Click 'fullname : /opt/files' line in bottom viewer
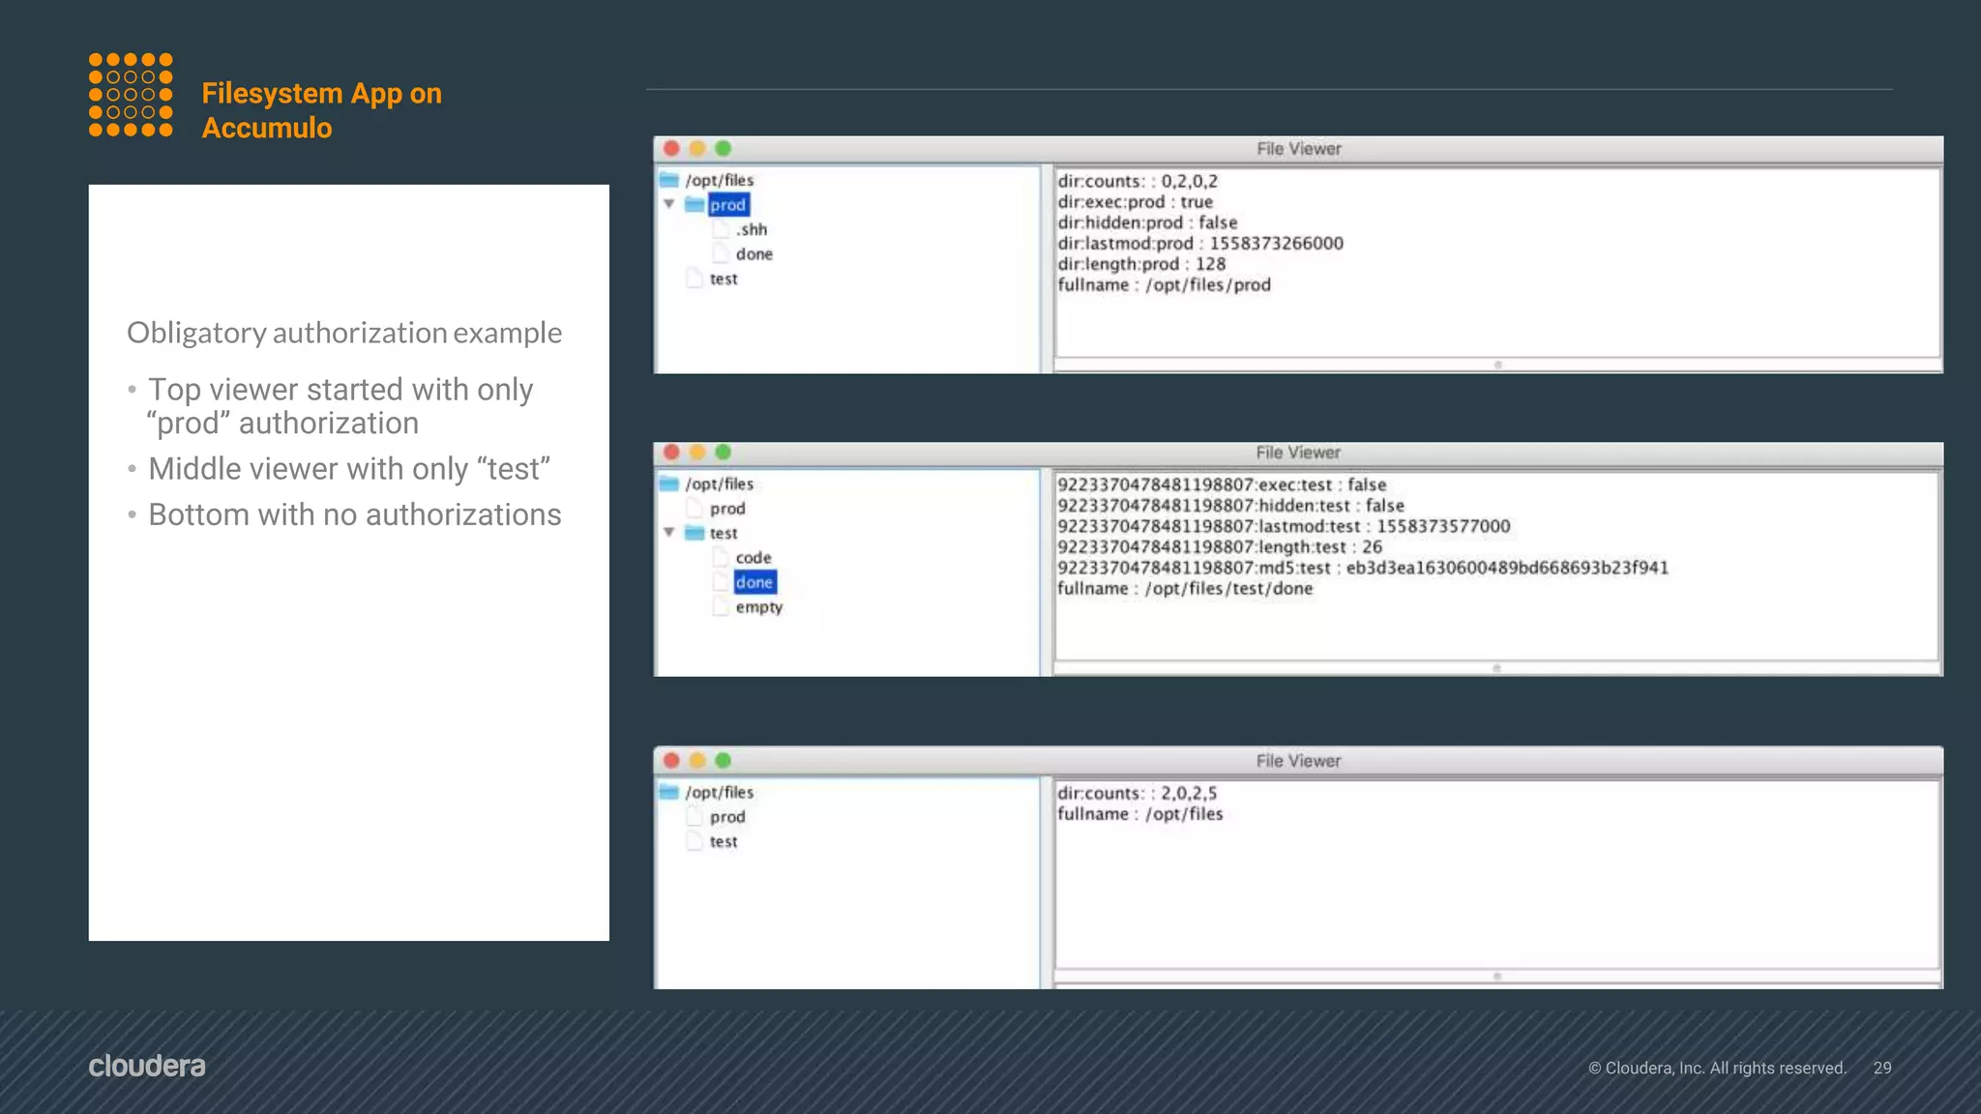Viewport: 1981px width, 1114px height. coord(1140,814)
